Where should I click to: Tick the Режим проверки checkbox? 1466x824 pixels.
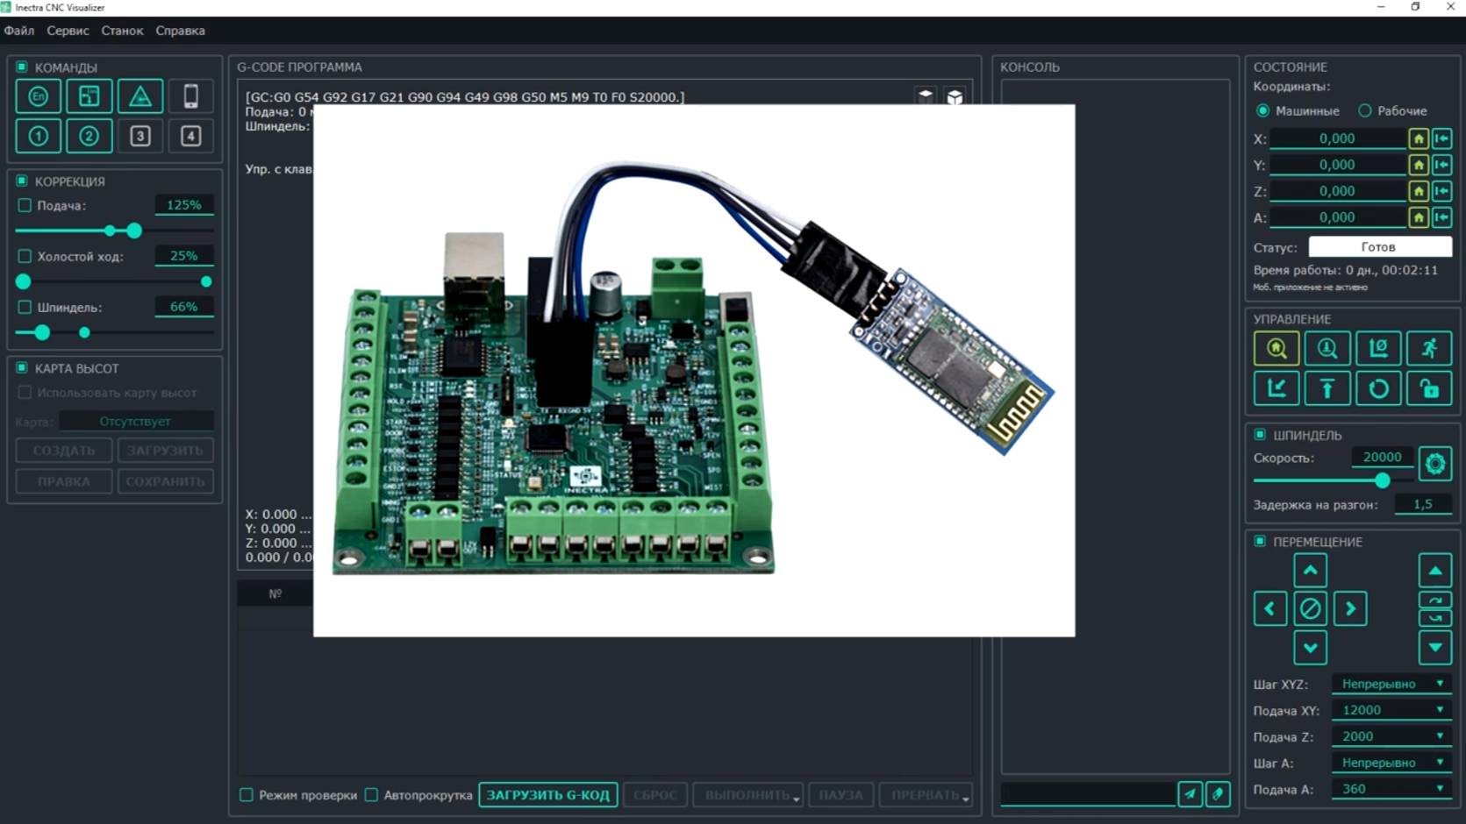(247, 795)
